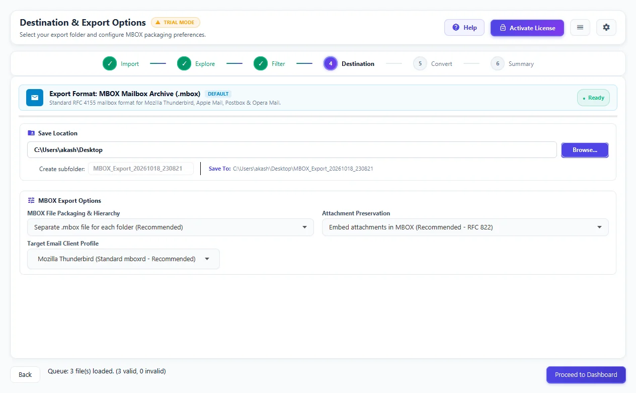Viewport: 636px width, 393px height.
Task: Click the Queue: 3 file(s) loaded status
Action: [107, 371]
